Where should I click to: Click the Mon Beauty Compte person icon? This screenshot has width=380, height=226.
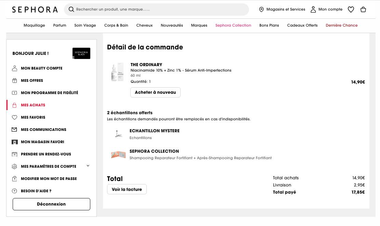point(15,68)
